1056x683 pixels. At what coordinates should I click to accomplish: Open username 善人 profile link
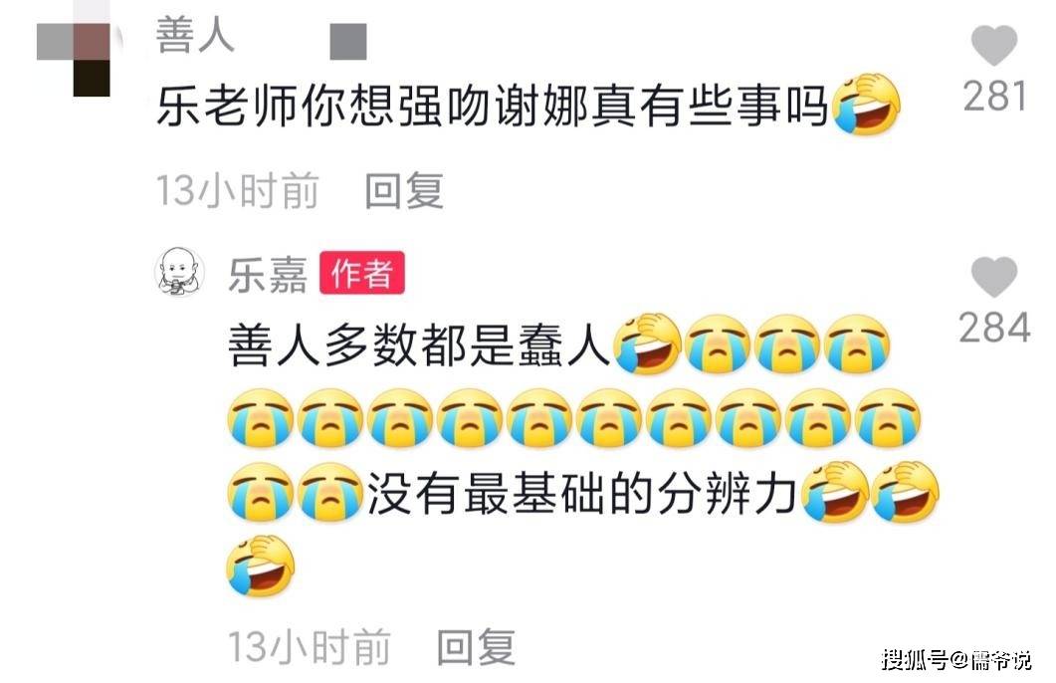coord(195,35)
